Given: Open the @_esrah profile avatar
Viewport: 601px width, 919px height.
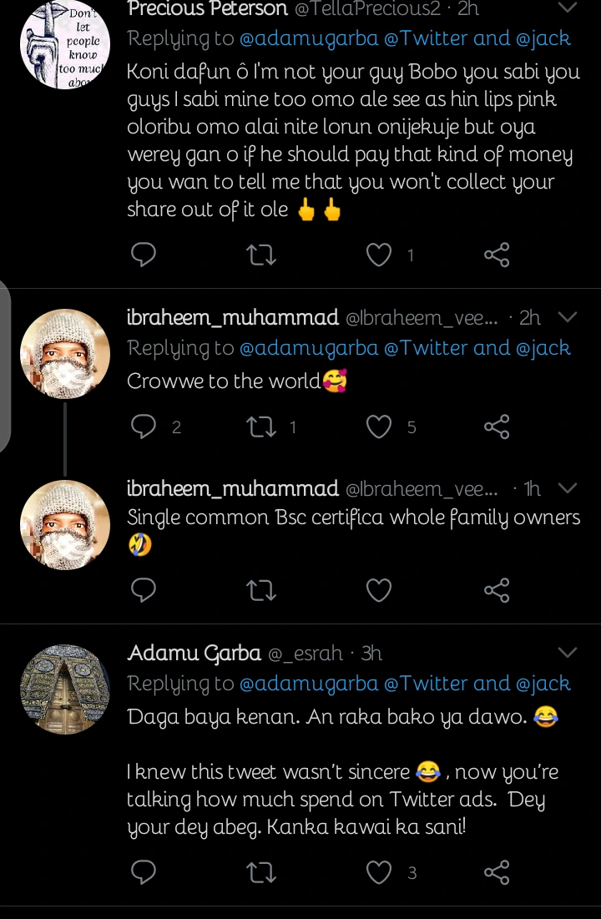Looking at the screenshot, I should 65,689.
